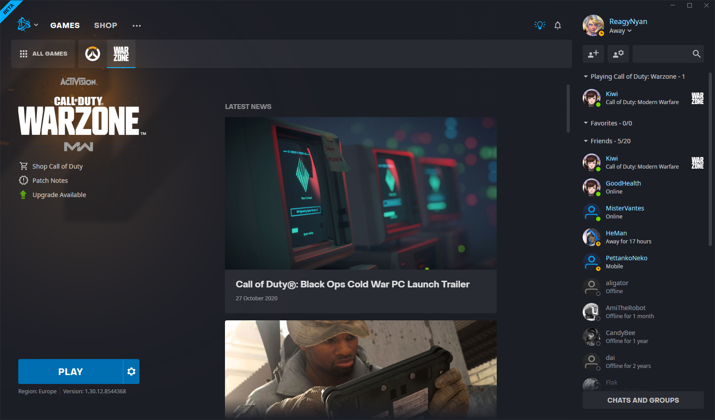Select offline friend CandyBee
This screenshot has width=715, height=420.
[x=643, y=337]
